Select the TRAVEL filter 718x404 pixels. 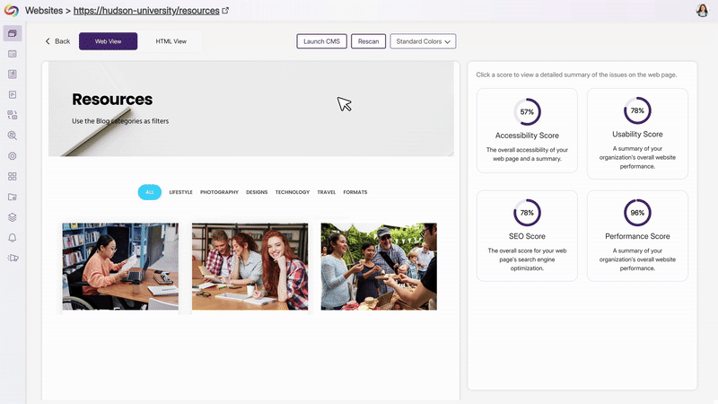[327, 192]
